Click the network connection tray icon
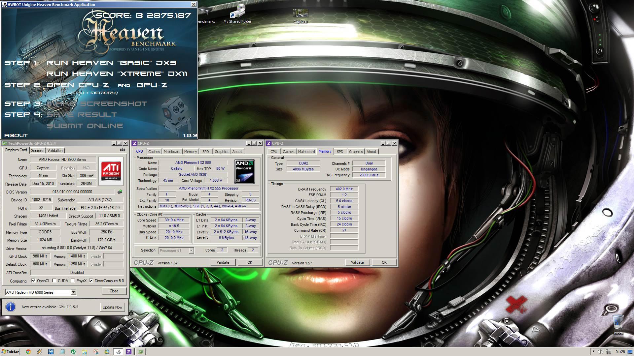Viewport: 634px width, 356px height. tap(608, 352)
